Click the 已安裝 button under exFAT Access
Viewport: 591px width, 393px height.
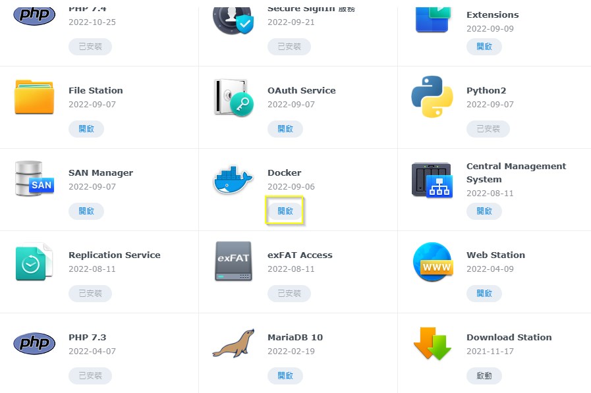pos(289,293)
